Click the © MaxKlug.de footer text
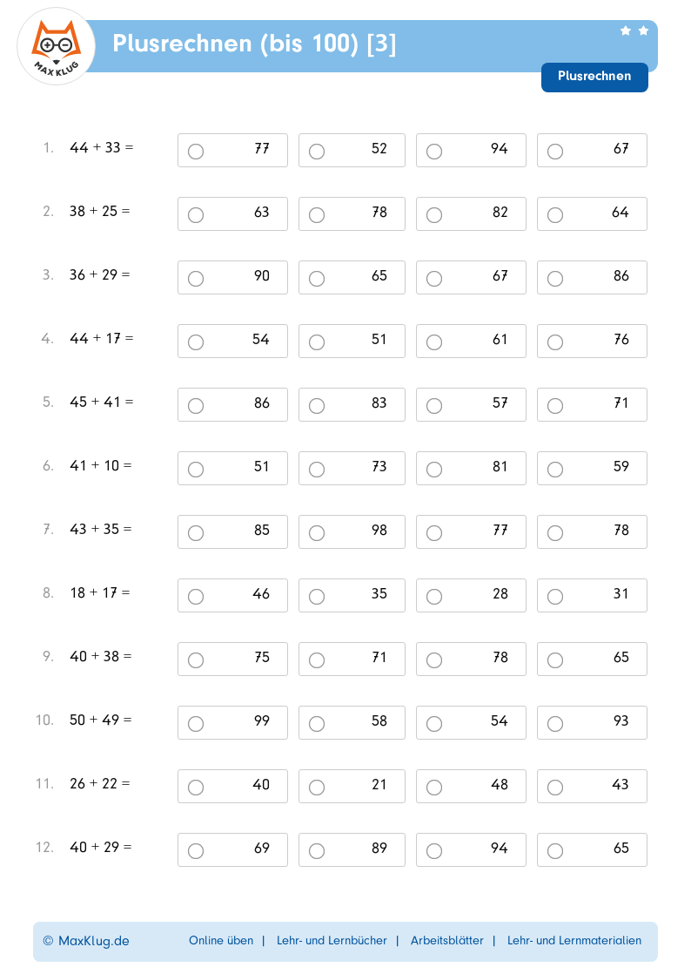 (x=86, y=941)
